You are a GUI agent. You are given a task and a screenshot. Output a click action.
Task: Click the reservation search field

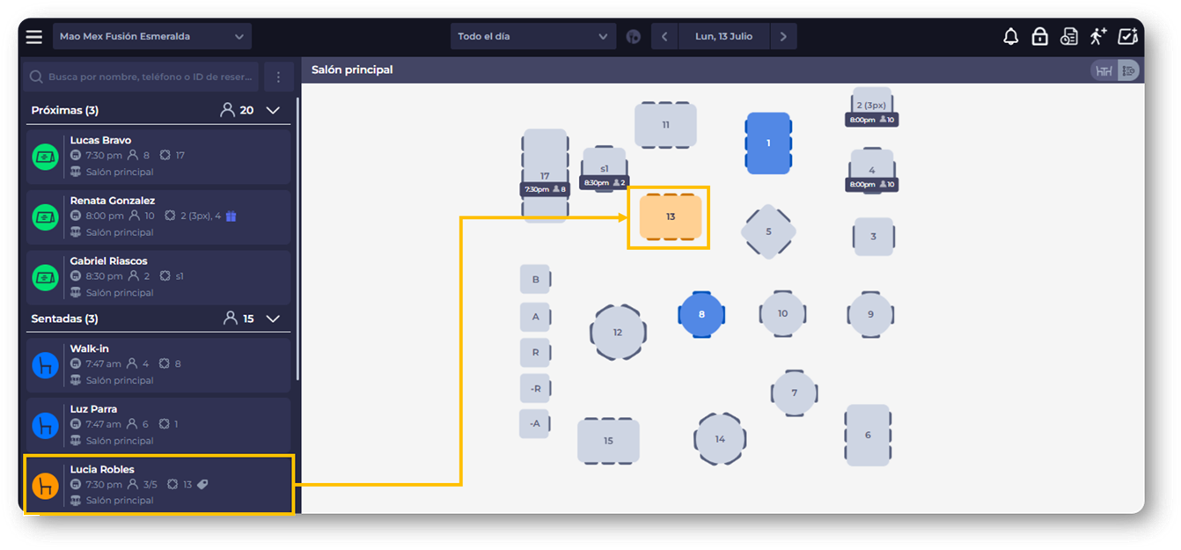[142, 77]
